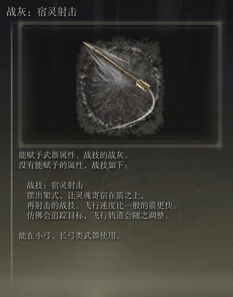
Task: Click the arrow's feathered fletching
Action: point(143,85)
